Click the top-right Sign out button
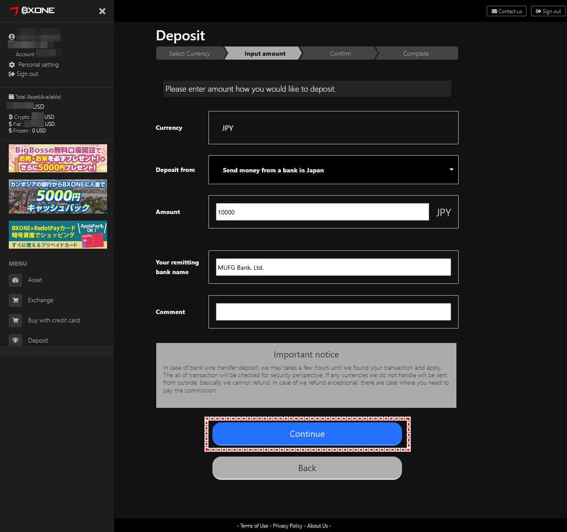 548,11
